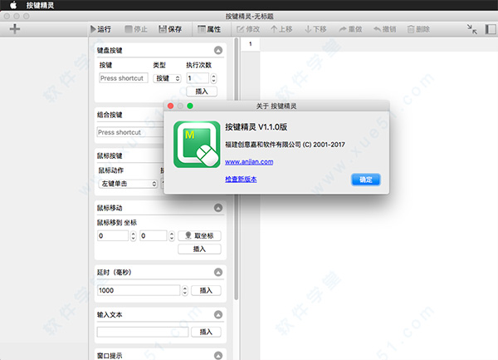Click the delay field showing 1000
This screenshot has height=360, width=498.
139,290
